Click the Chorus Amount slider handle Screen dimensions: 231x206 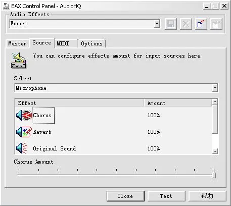tap(214, 174)
